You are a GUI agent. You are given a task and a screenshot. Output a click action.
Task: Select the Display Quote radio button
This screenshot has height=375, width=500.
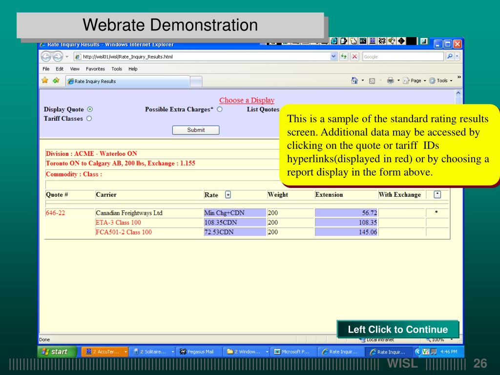pyautogui.click(x=90, y=109)
